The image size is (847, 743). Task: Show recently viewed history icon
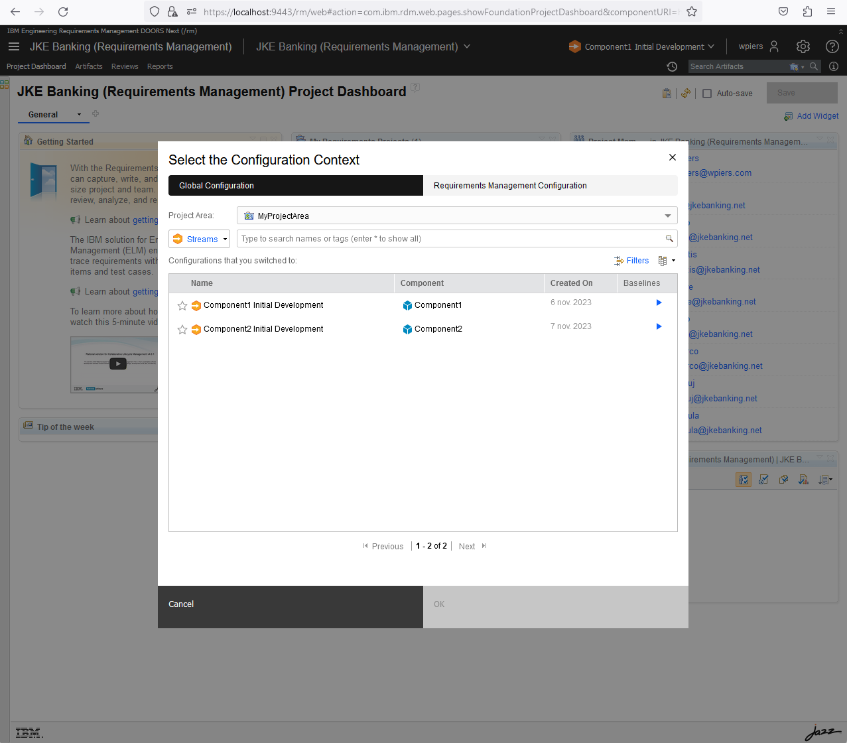[x=672, y=66]
